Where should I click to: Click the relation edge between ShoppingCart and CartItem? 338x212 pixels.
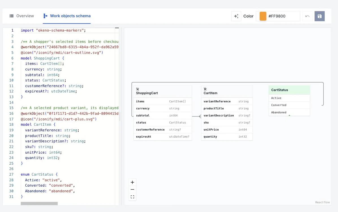(x=196, y=116)
